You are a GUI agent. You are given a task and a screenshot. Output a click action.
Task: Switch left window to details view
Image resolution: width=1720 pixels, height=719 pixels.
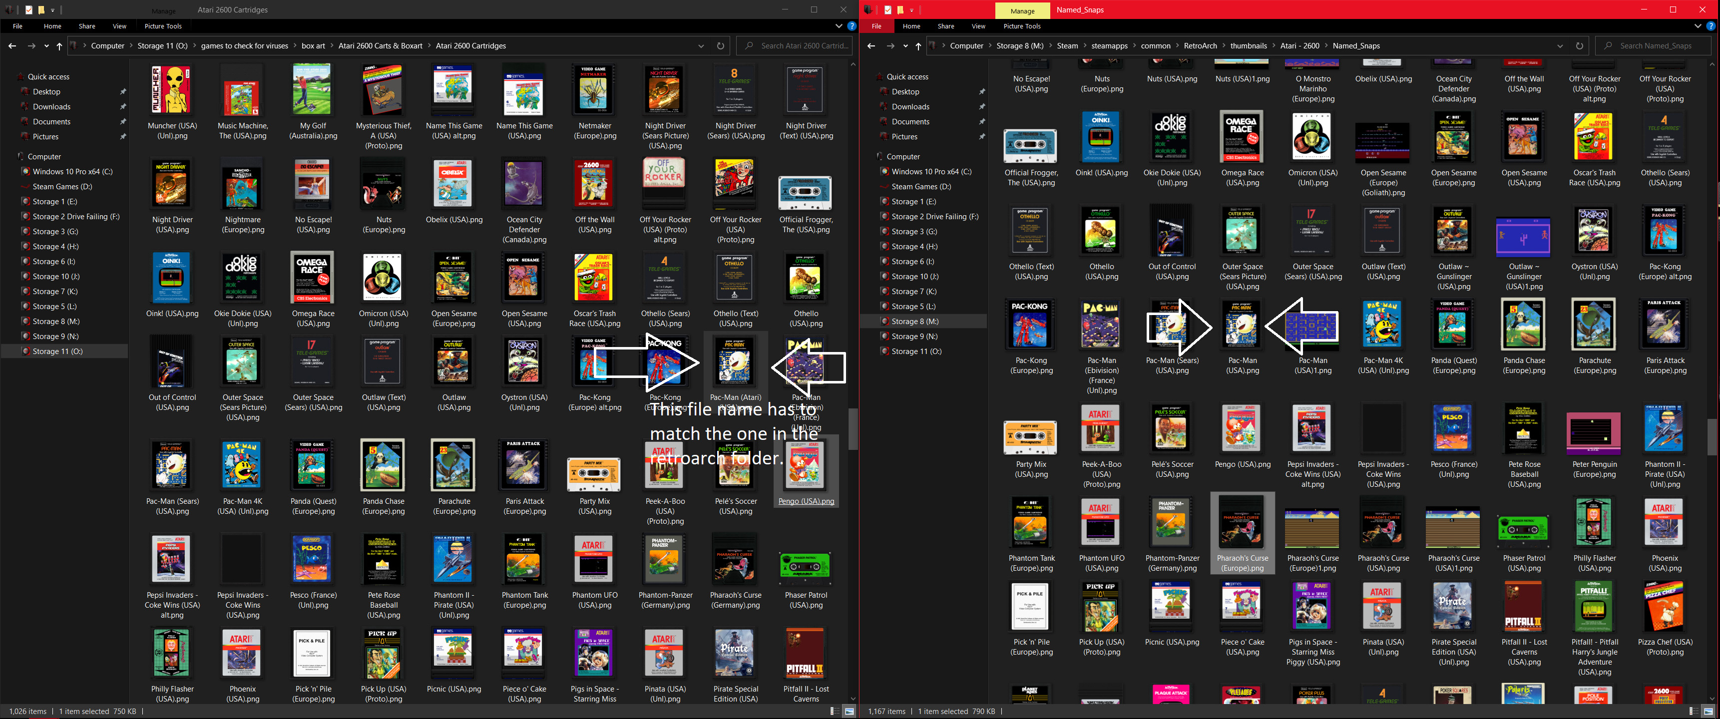[835, 712]
